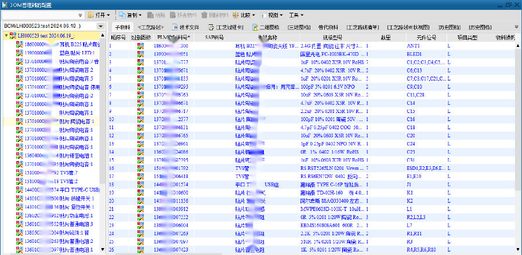Image resolution: width=522 pixels, height=255 pixels.
Task: Click object icon in ANT1 table row
Action: (x=140, y=46)
